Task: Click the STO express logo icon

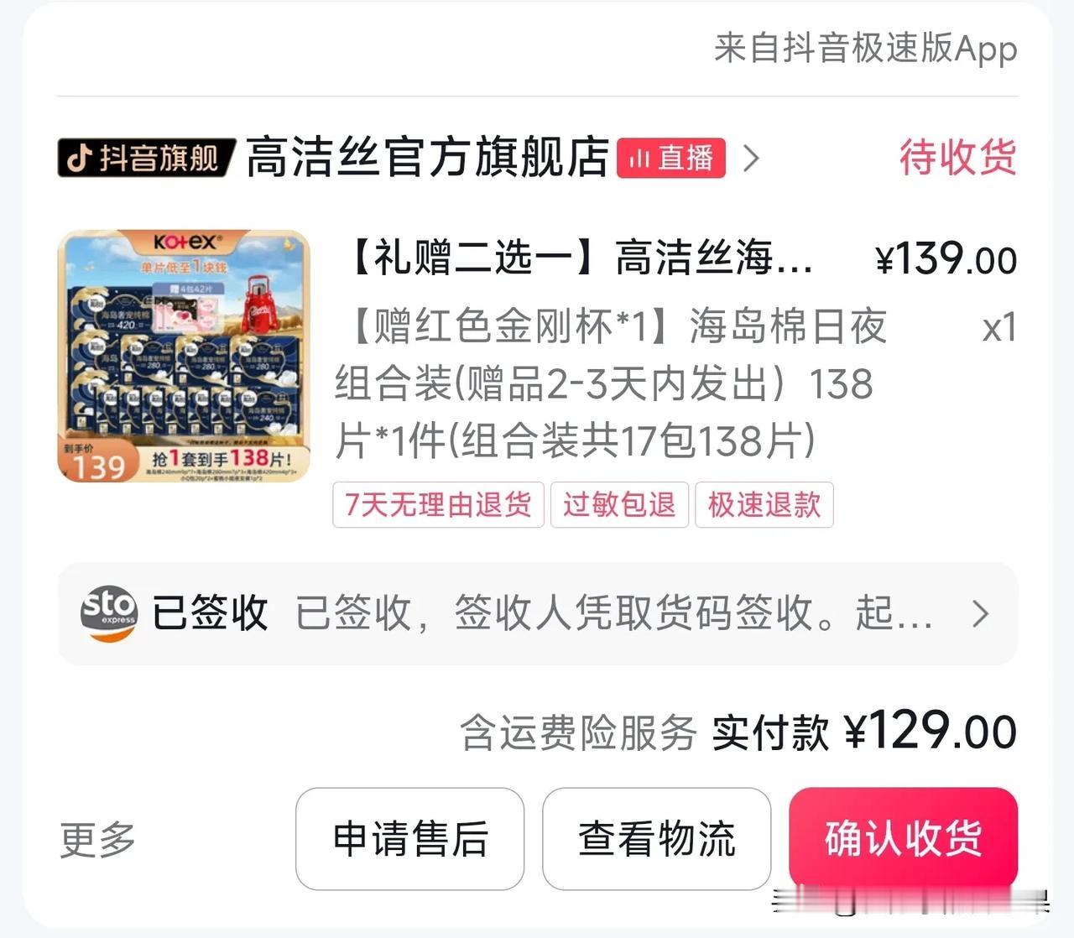Action: point(108,613)
